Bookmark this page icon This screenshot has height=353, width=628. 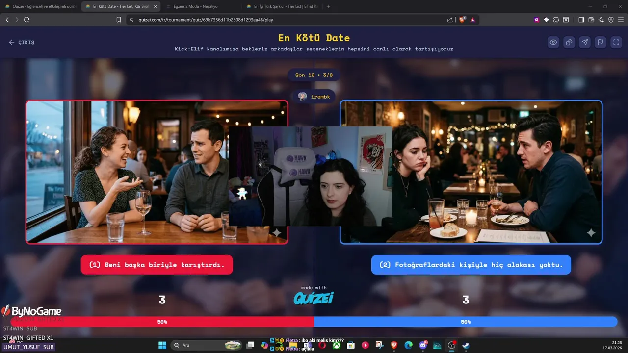coord(119,20)
